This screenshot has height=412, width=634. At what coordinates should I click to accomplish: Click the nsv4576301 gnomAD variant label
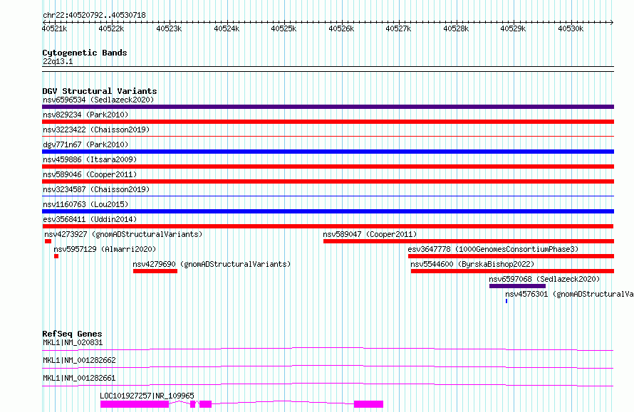pyautogui.click(x=569, y=294)
